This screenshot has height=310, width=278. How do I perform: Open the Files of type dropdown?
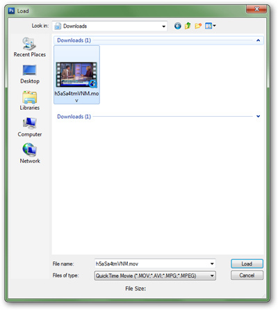click(155, 276)
